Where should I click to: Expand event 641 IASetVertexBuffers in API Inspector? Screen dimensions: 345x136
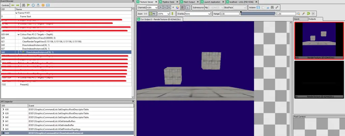coord(3,121)
